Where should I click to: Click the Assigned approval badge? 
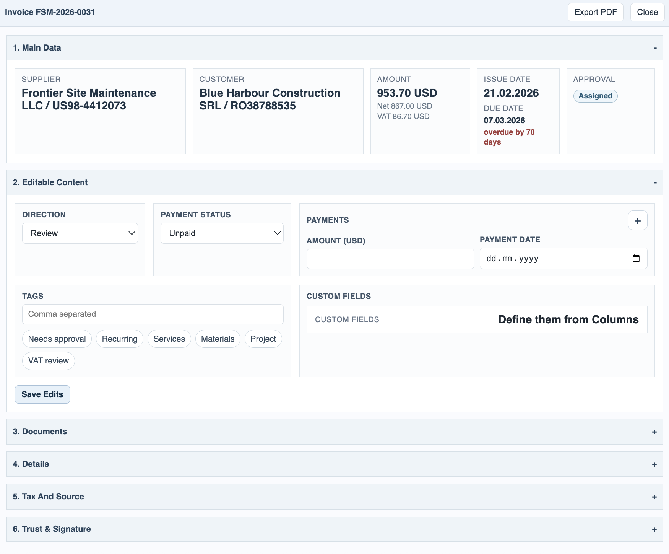tap(595, 96)
